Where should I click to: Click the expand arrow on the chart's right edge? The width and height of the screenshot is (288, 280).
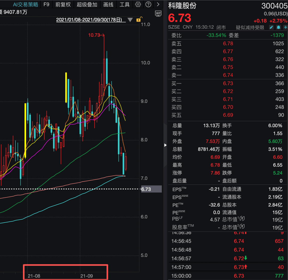tap(166, 145)
